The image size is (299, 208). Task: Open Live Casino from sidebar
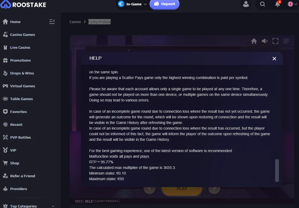(20, 47)
